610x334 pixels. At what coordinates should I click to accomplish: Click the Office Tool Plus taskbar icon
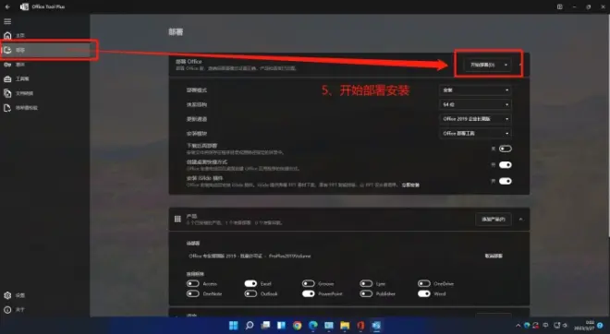point(376,326)
